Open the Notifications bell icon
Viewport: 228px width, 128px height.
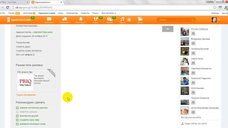point(81,19)
